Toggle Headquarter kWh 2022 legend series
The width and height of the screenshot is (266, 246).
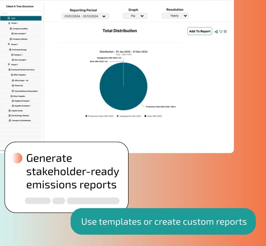coord(129,116)
